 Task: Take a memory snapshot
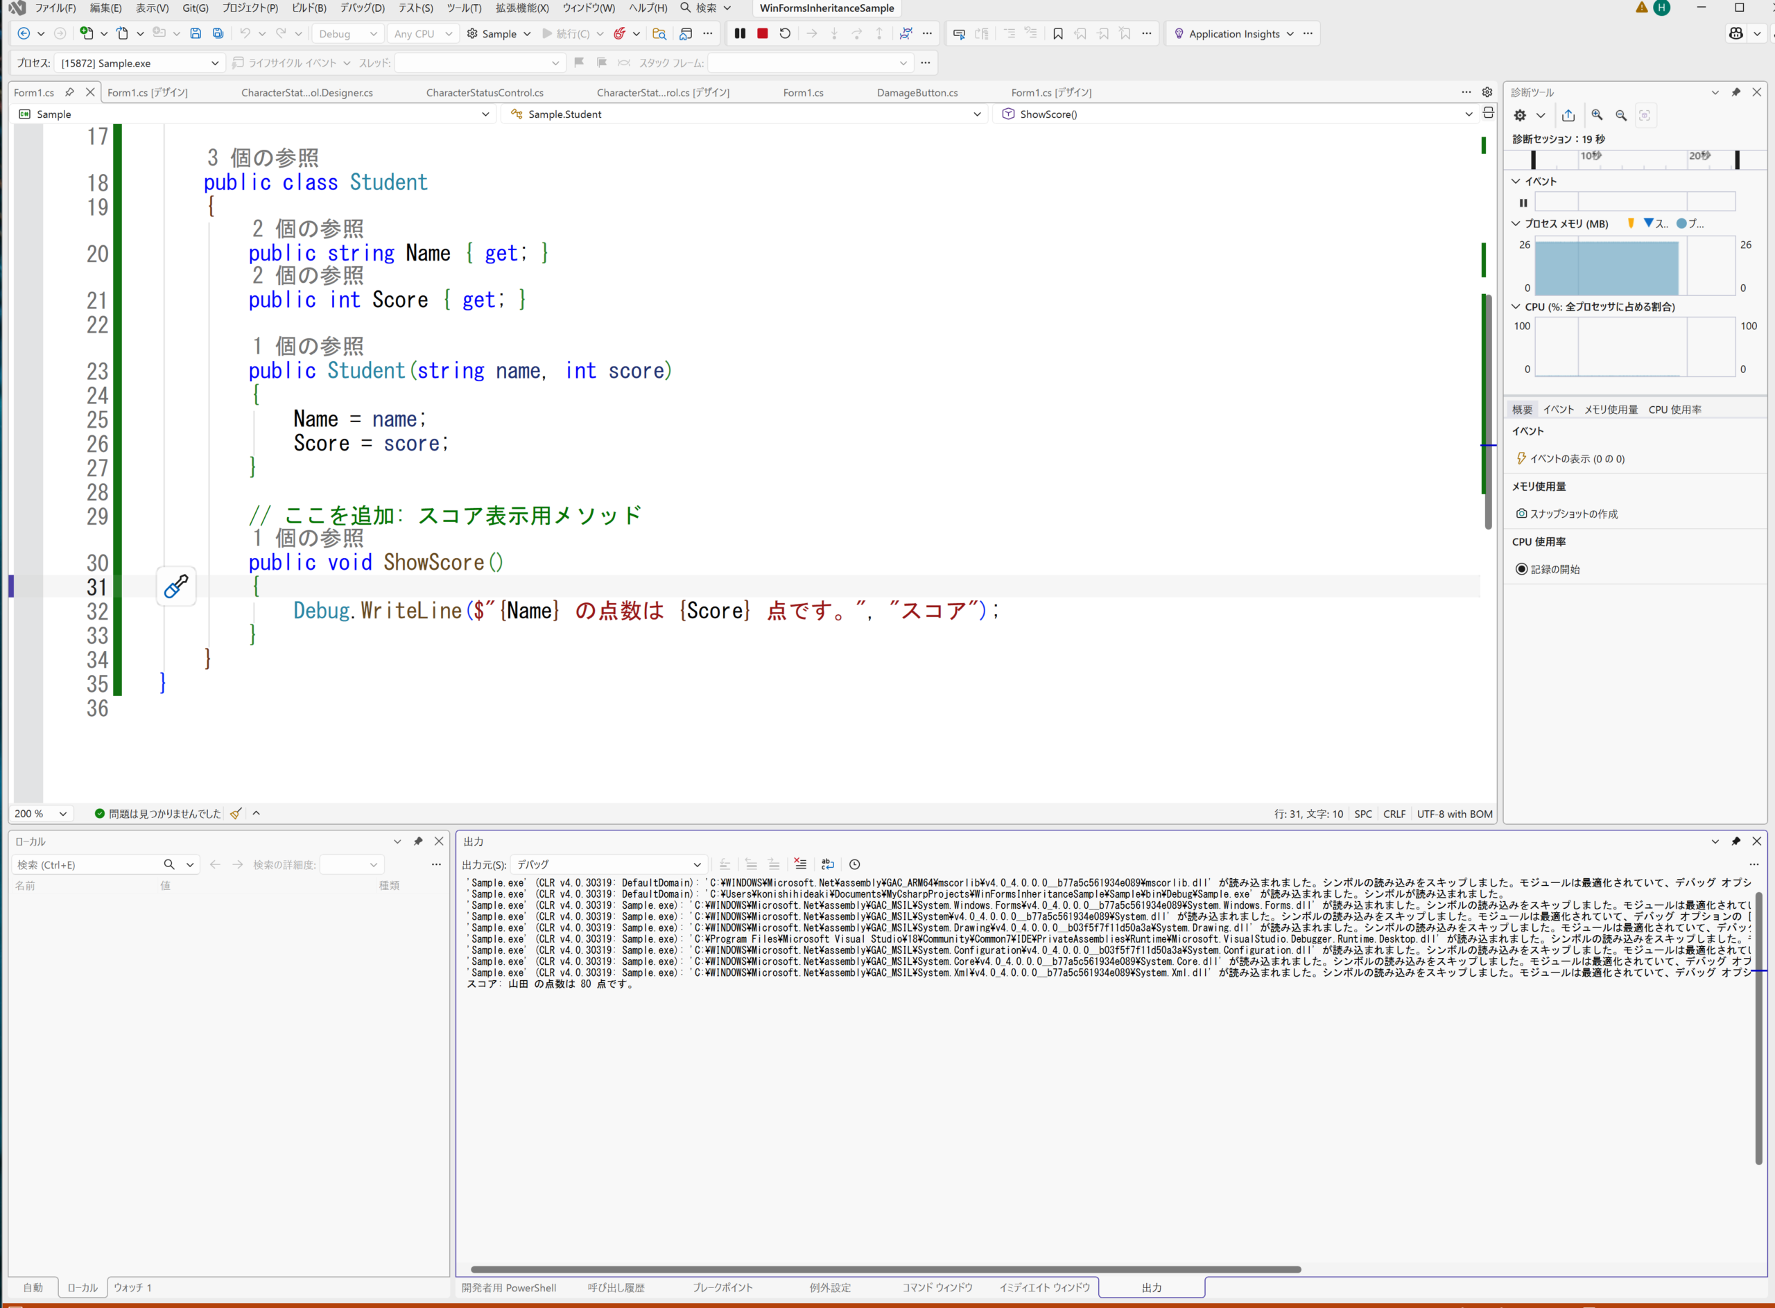pyautogui.click(x=1567, y=514)
